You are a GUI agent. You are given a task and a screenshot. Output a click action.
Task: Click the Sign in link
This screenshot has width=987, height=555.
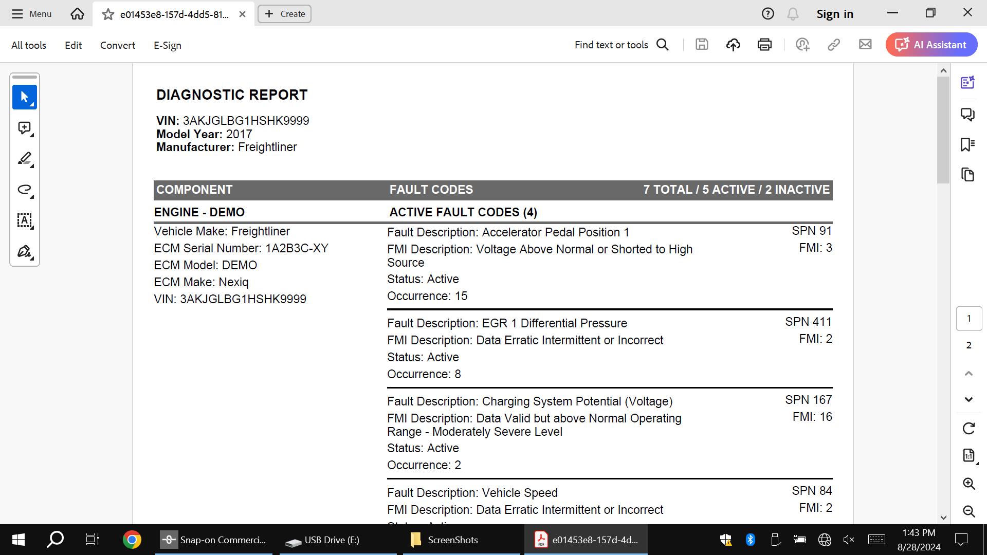[x=834, y=14]
